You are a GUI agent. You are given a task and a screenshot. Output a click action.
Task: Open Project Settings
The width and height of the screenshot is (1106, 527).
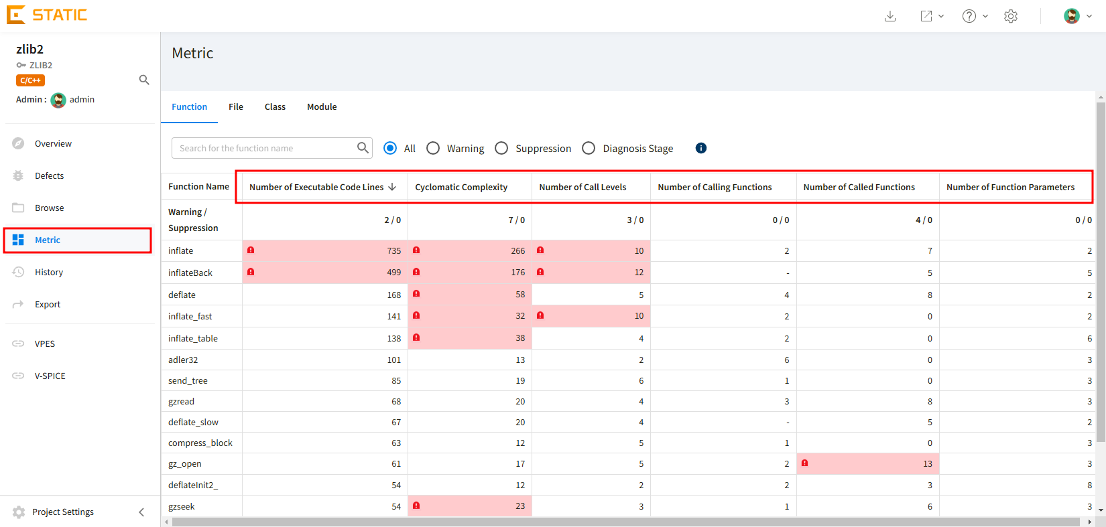tap(63, 512)
